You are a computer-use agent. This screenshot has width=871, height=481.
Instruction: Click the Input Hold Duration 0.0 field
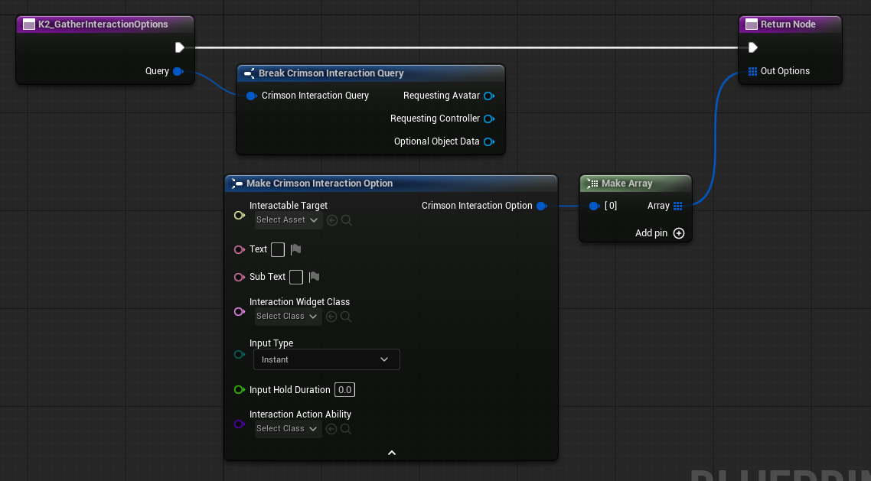click(x=344, y=390)
